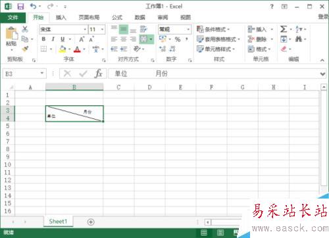Click the Redo arrow icon
The image size is (329, 238).
[x=50, y=7]
